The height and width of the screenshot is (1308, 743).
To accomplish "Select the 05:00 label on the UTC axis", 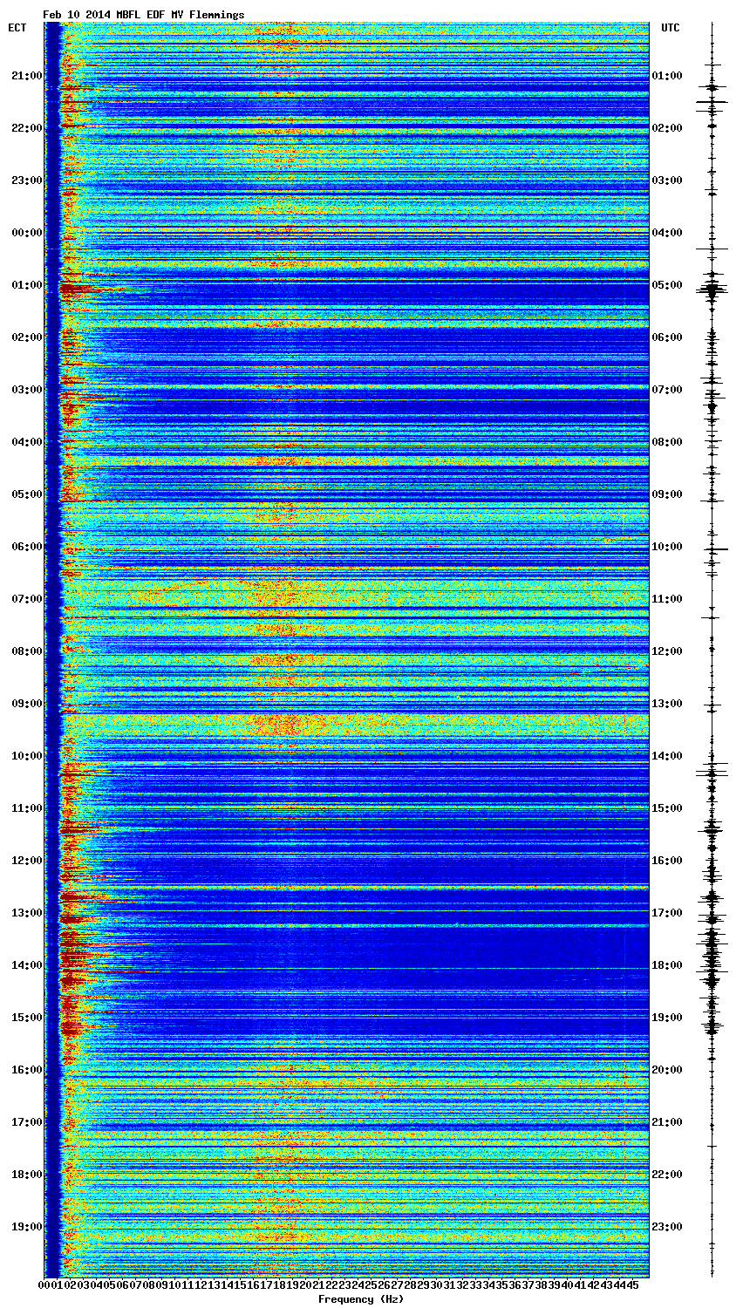I will [667, 285].
